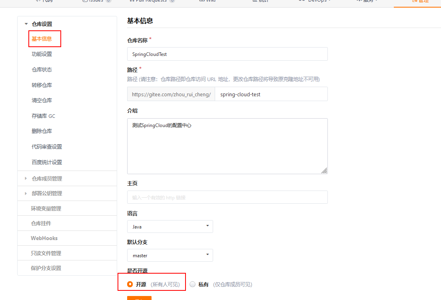Screen dimensions: 441x300
Task: Open 百度统计设置
Action: 47,162
